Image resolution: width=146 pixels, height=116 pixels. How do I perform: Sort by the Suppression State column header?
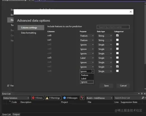tap(129, 102)
